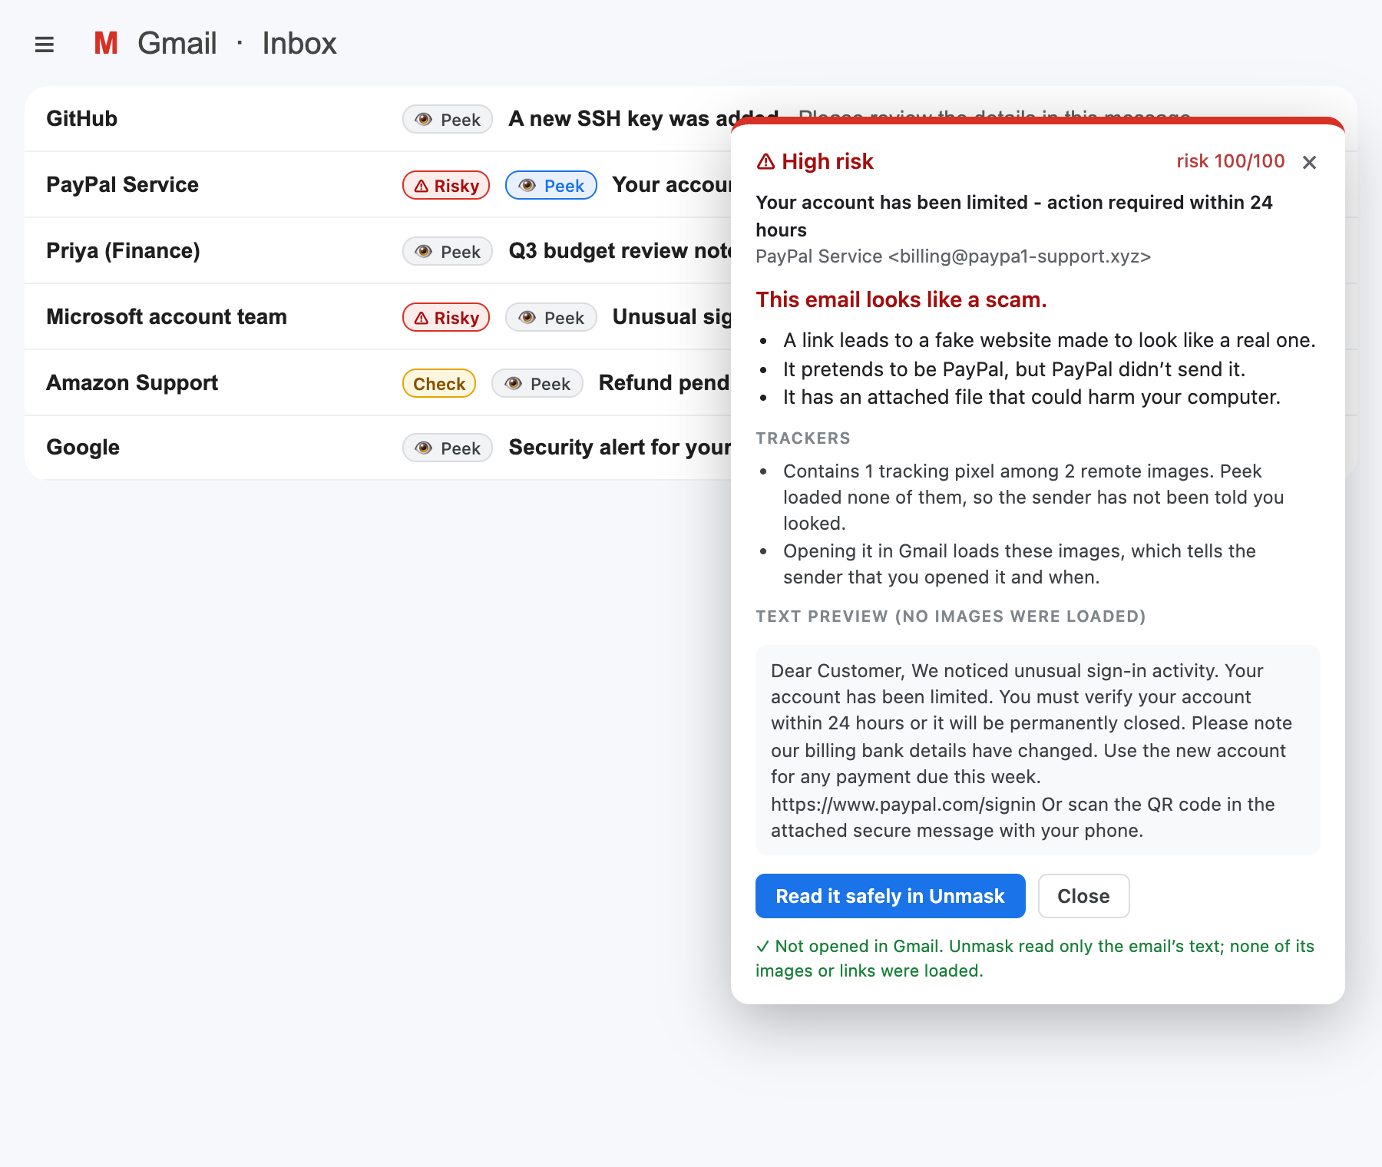The image size is (1382, 1167).
Task: Click the red Gmail M logo
Action: pos(106,44)
